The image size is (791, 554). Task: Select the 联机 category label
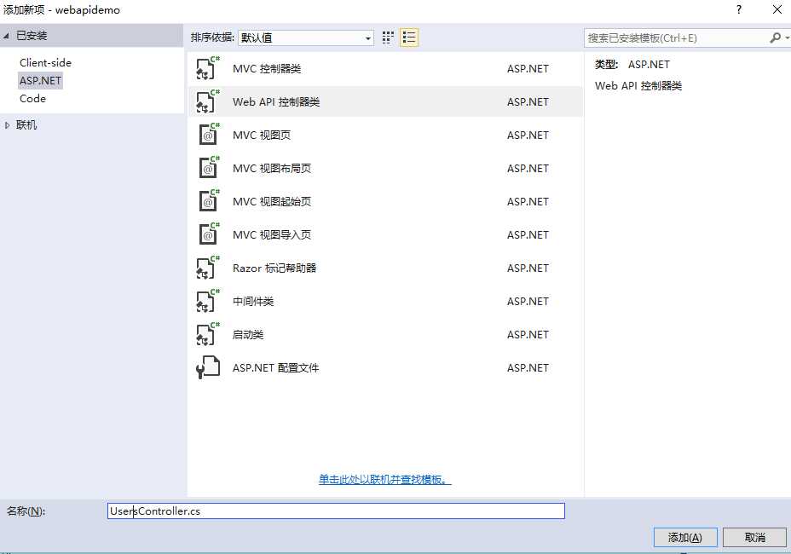tap(26, 125)
